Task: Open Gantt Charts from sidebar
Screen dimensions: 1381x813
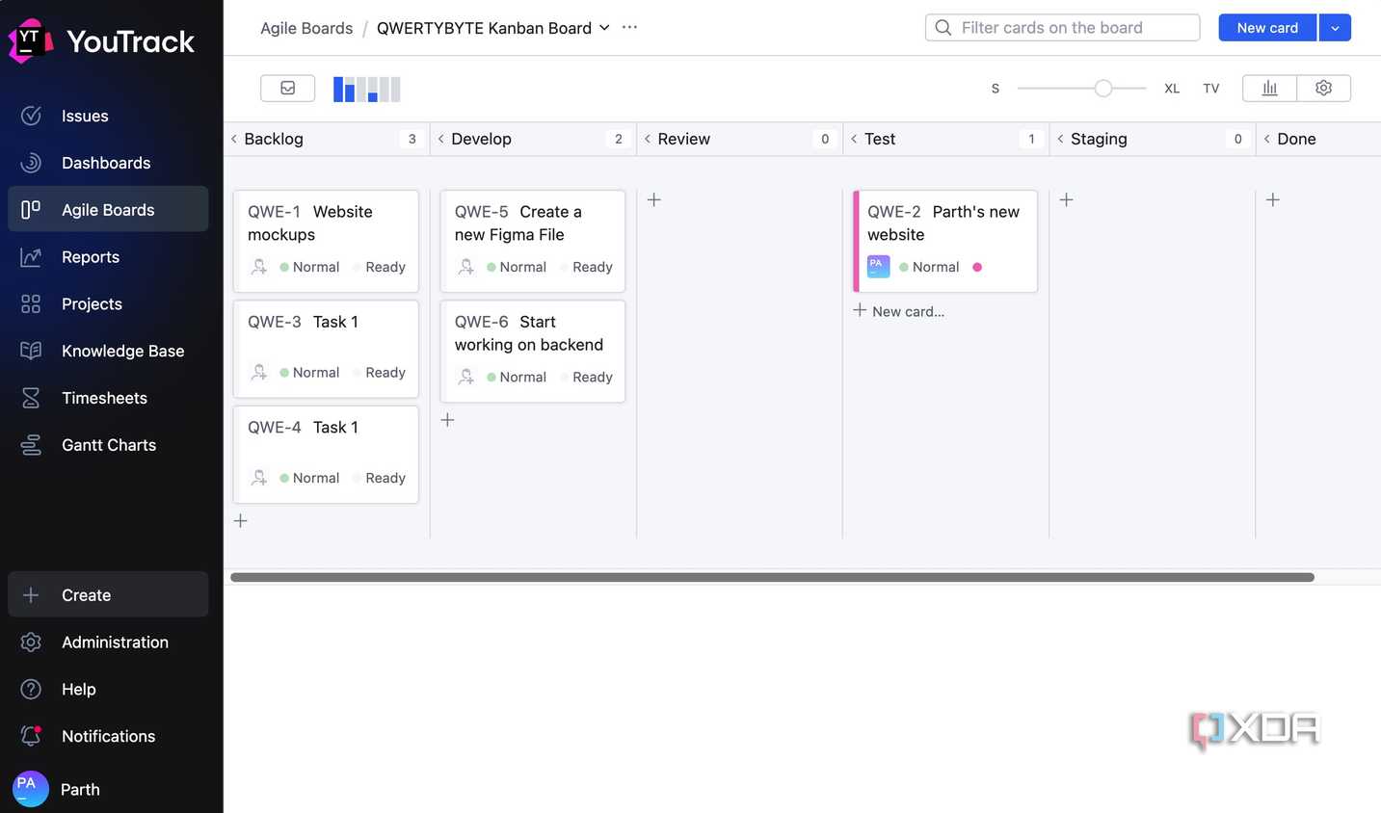Action: [x=108, y=445]
